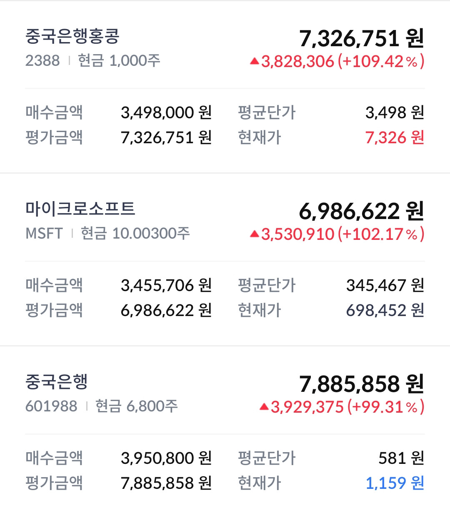Tap ticker code 2388

pos(42,61)
